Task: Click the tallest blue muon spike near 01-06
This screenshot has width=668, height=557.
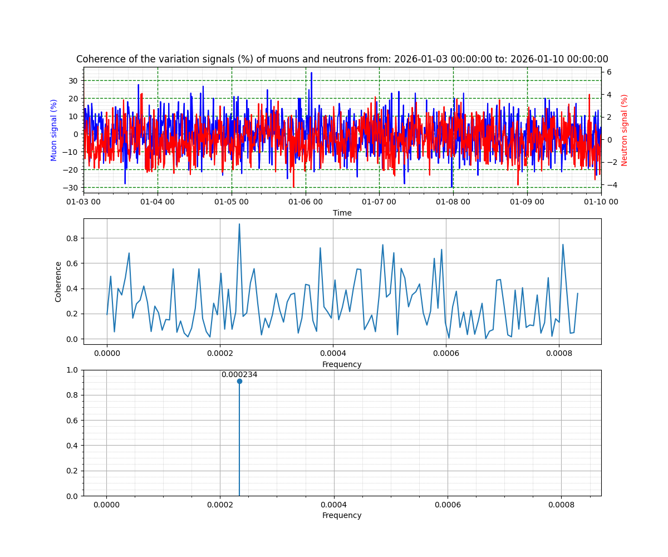Action: (311, 73)
